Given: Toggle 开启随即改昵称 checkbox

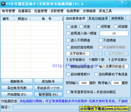Looking at the screenshot, I should 100,47.
